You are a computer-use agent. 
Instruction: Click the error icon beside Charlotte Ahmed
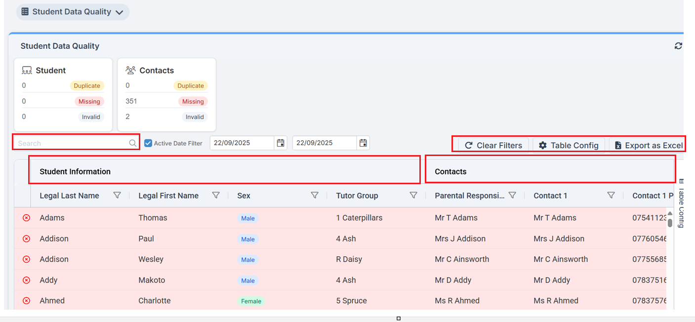point(26,300)
